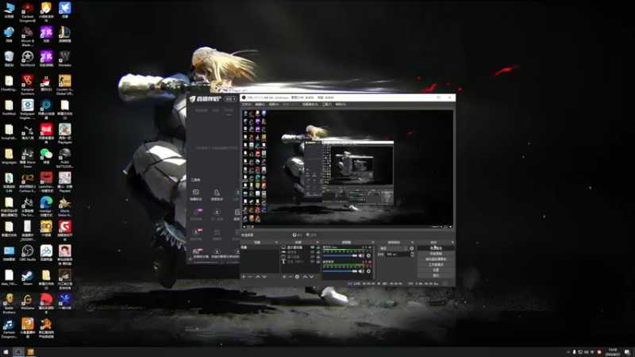635x357 pixels.
Task: Open the Recycle Bin desktop icon
Action: click(x=9, y=59)
